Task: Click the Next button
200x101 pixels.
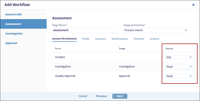Action: 120,96
